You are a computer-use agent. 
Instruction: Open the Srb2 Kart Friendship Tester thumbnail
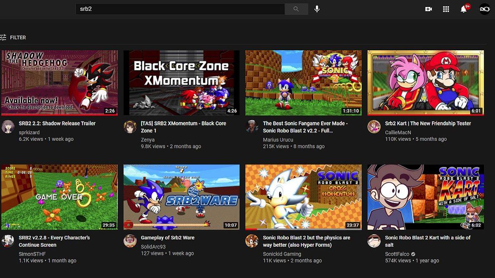tap(425, 82)
